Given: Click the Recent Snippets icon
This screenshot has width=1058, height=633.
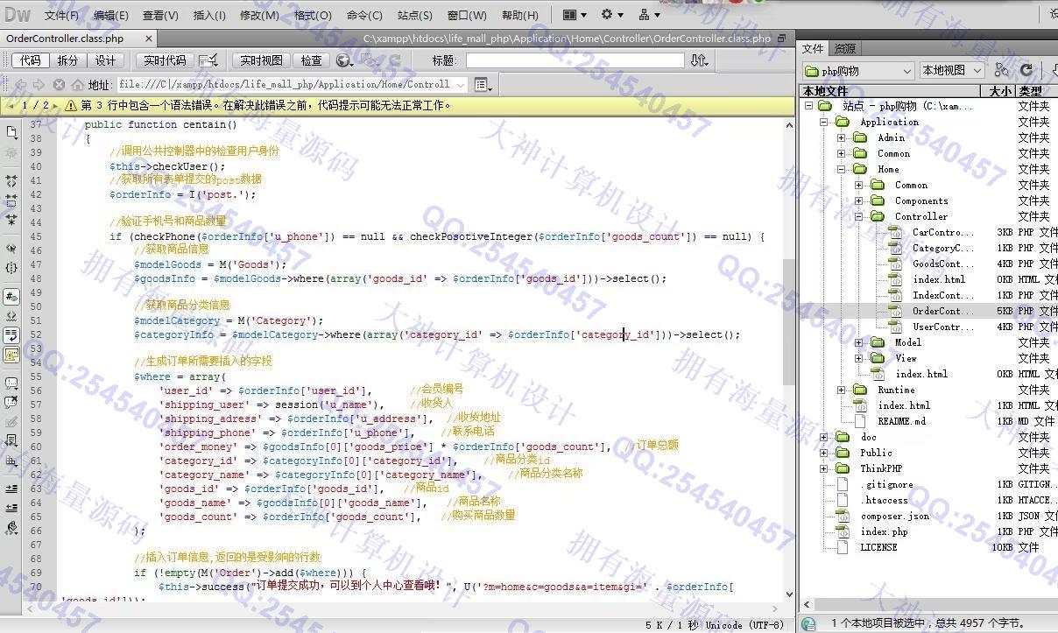Looking at the screenshot, I should pyautogui.click(x=11, y=441).
